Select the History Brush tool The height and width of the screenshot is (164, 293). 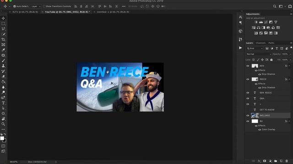[x=3, y=71]
